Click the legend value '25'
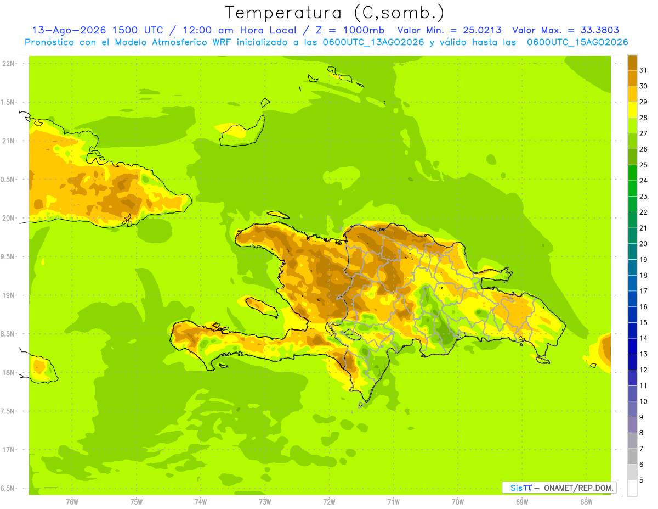Image resolution: width=658 pixels, height=509 pixels. (x=644, y=165)
